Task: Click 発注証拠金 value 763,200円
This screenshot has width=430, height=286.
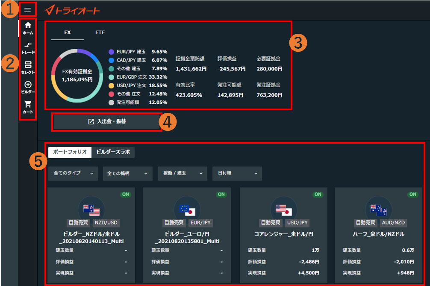Action: coord(269,95)
